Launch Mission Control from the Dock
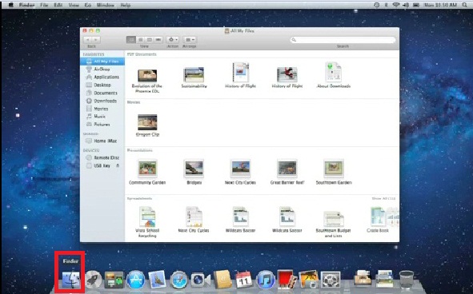 point(114,280)
